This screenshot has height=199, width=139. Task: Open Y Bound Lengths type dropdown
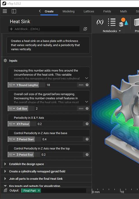[12, 85]
